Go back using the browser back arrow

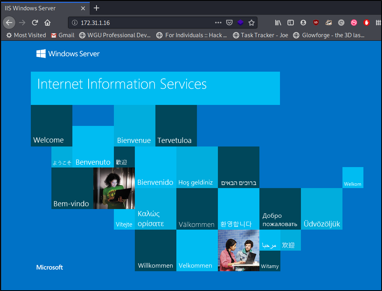(x=9, y=23)
